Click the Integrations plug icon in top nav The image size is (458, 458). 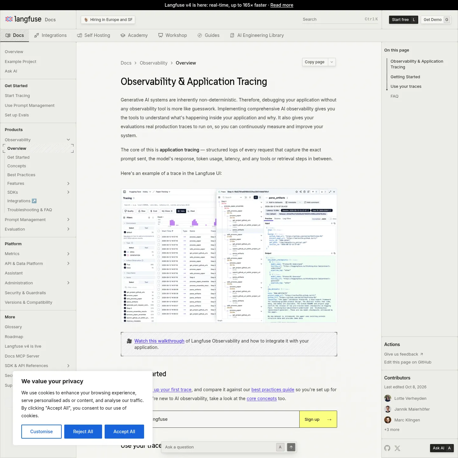(37, 35)
